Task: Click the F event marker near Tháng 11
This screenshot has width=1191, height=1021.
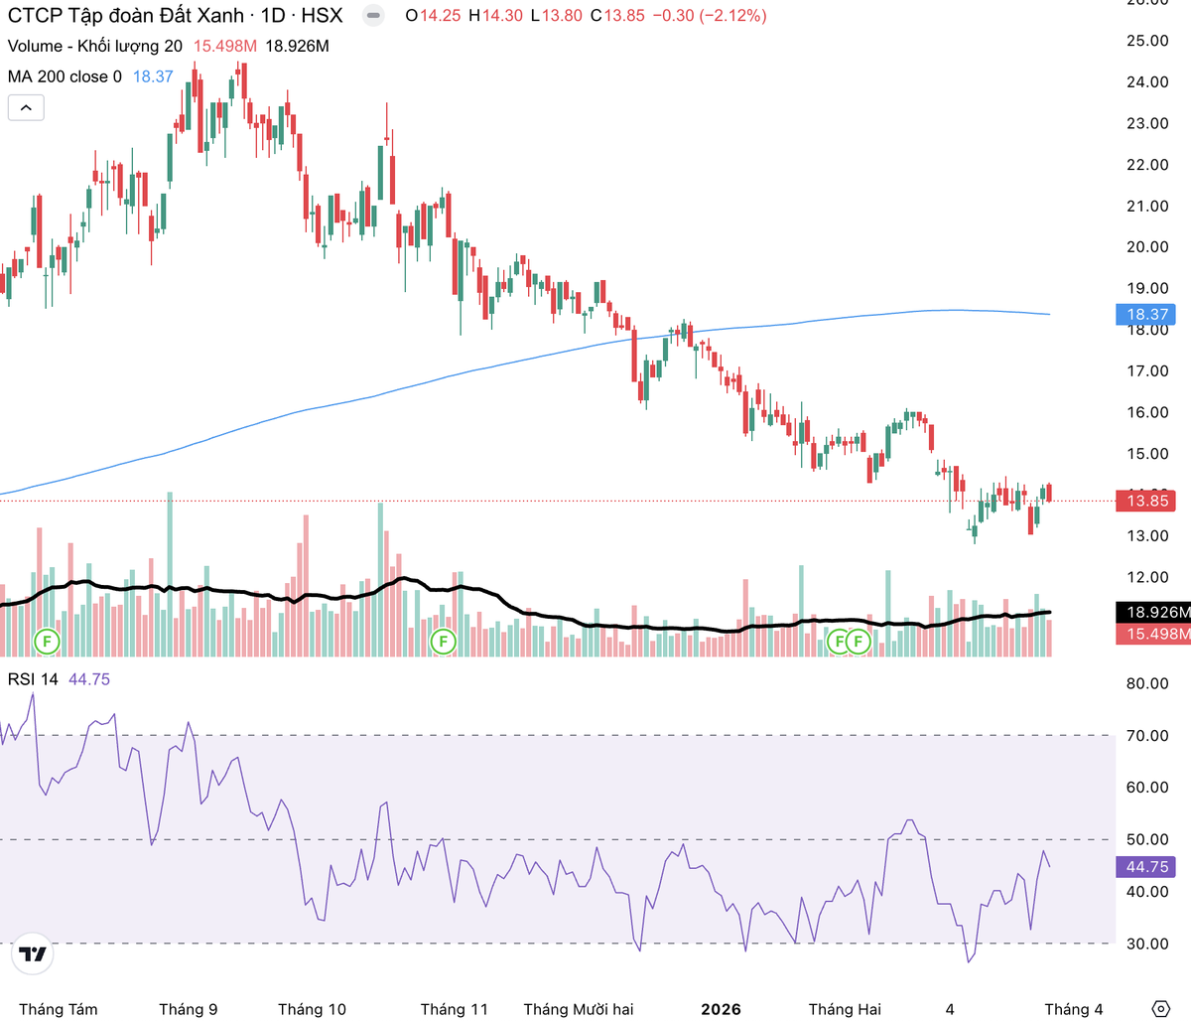Action: coord(443,642)
